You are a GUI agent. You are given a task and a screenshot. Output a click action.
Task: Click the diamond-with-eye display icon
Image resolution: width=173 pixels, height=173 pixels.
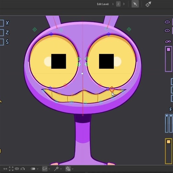tap(68, 169)
